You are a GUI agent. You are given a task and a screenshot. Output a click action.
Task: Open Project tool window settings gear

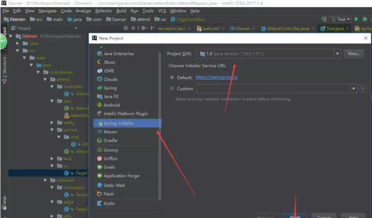143,28
